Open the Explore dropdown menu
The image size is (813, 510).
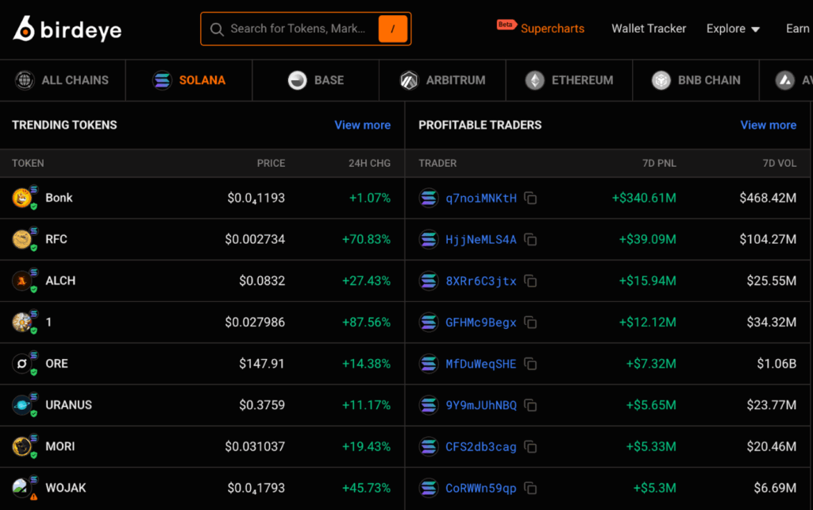click(x=733, y=29)
